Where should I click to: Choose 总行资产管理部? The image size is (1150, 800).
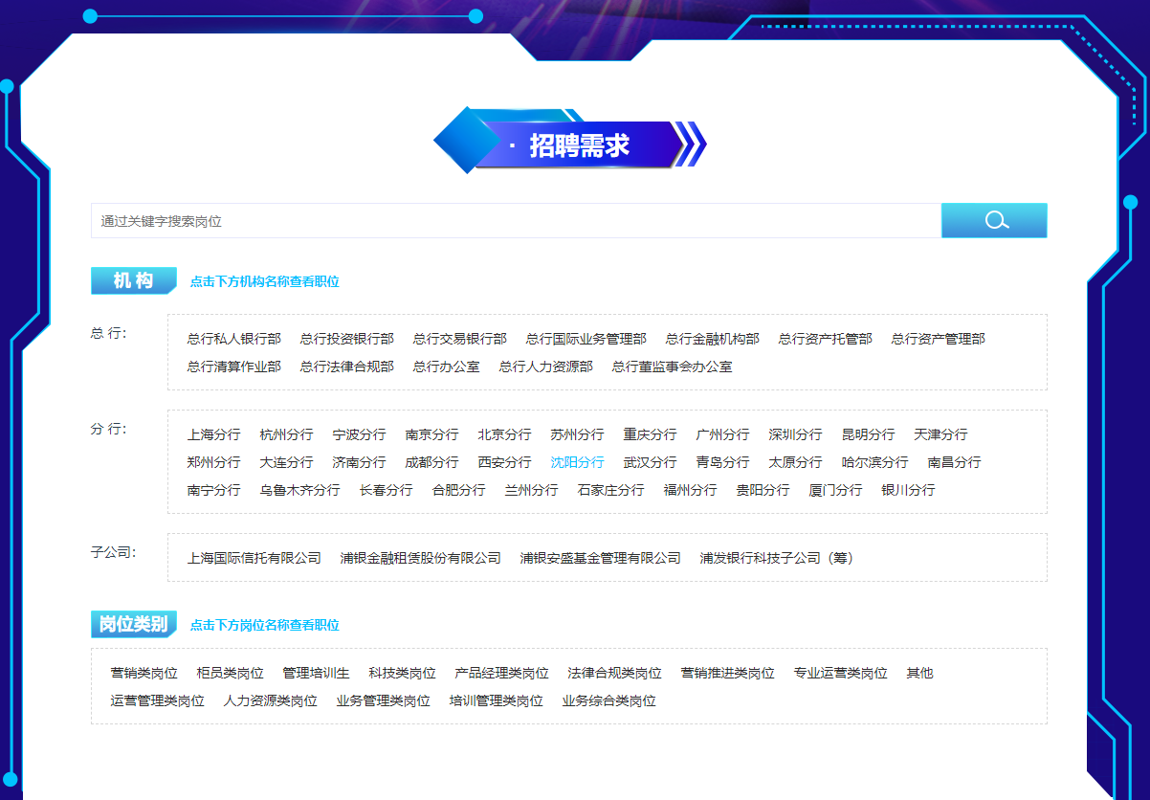pyautogui.click(x=939, y=339)
